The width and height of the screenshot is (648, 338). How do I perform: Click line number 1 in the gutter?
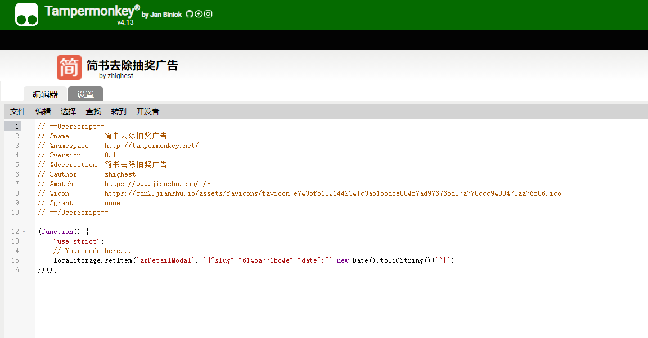coord(17,127)
